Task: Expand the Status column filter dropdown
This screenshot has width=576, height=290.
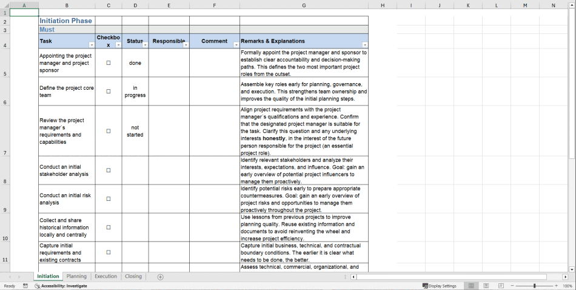Action: pyautogui.click(x=144, y=45)
